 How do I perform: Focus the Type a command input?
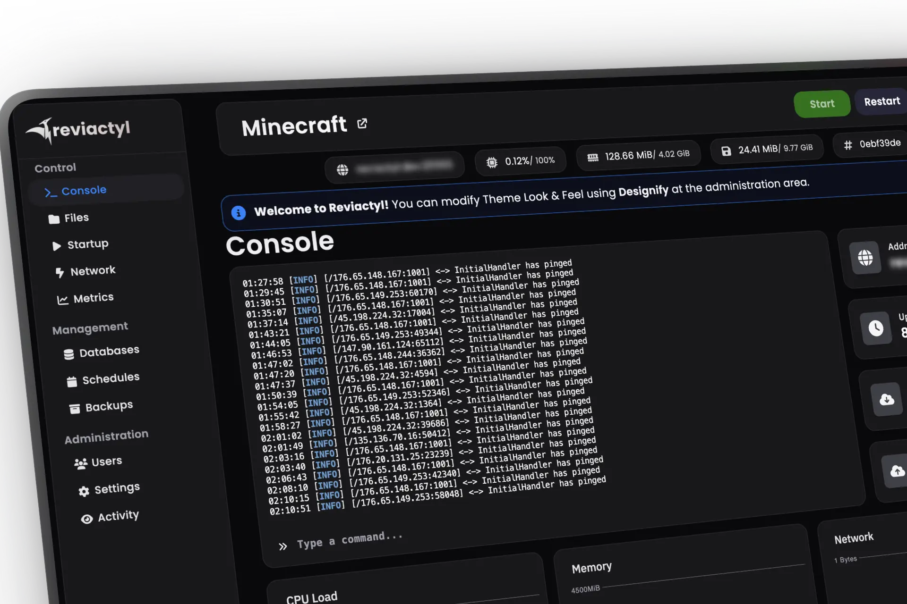pyautogui.click(x=350, y=541)
